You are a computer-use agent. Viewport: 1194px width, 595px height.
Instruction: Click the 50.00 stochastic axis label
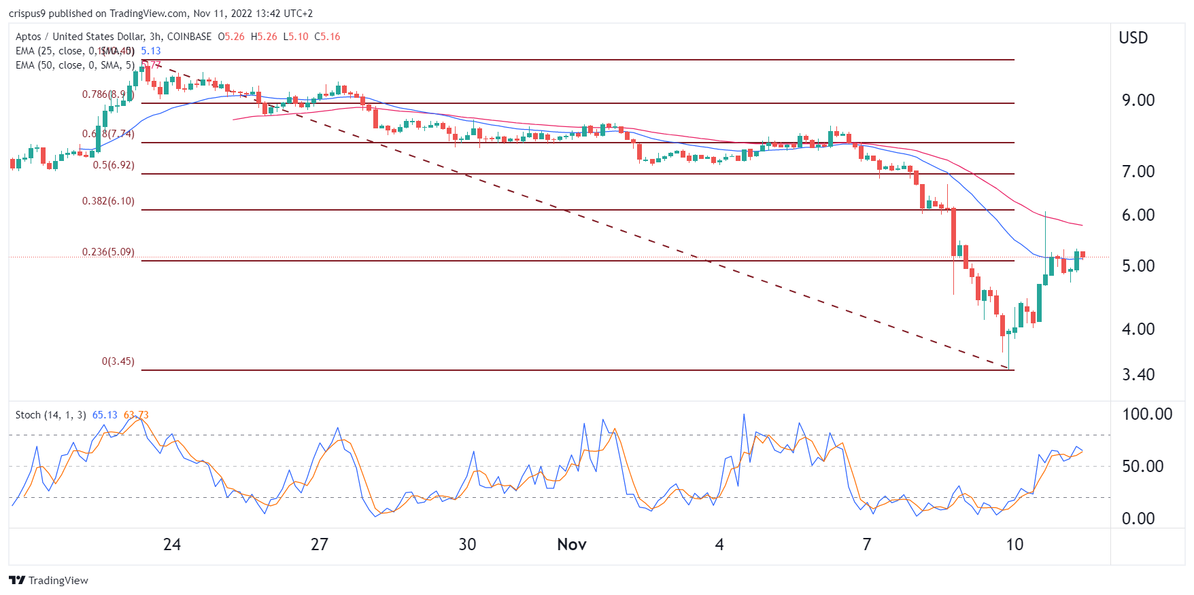point(1143,467)
